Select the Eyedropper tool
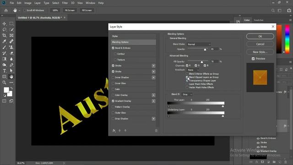 coord(4,41)
